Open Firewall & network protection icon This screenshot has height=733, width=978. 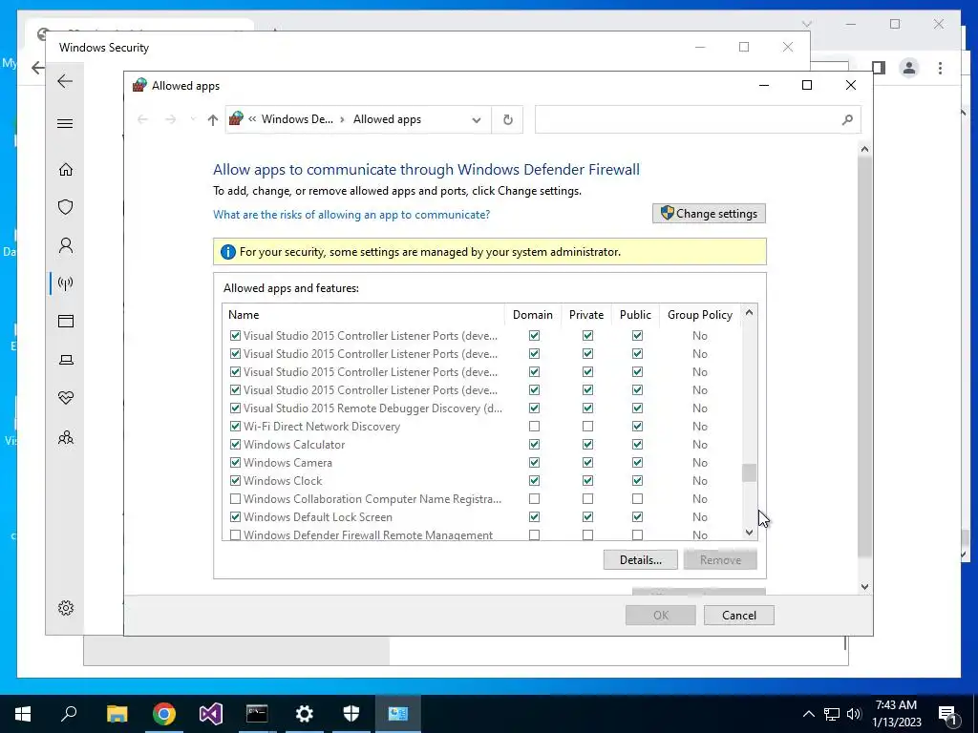pyautogui.click(x=66, y=283)
